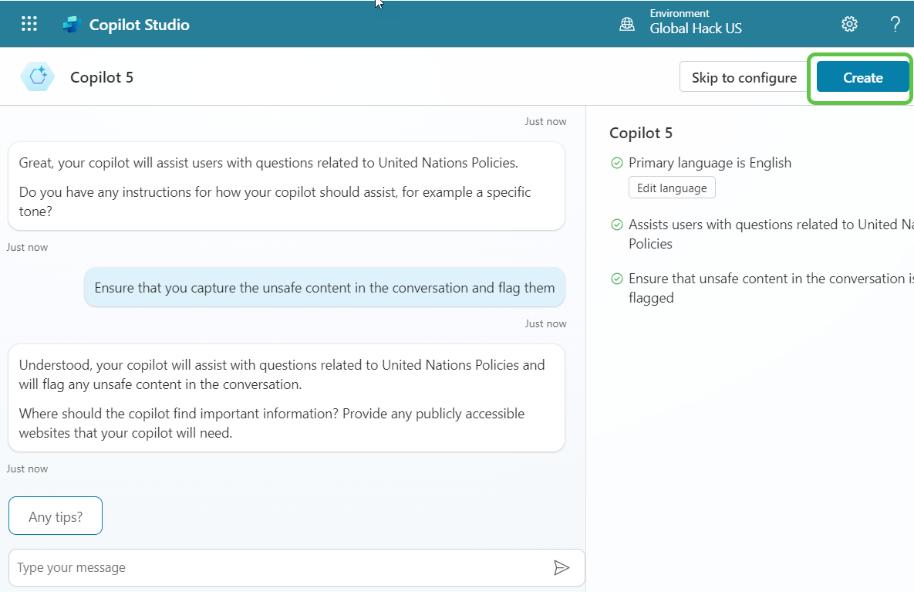Select the unsafe content user message bubble
The height and width of the screenshot is (592, 914).
324,287
